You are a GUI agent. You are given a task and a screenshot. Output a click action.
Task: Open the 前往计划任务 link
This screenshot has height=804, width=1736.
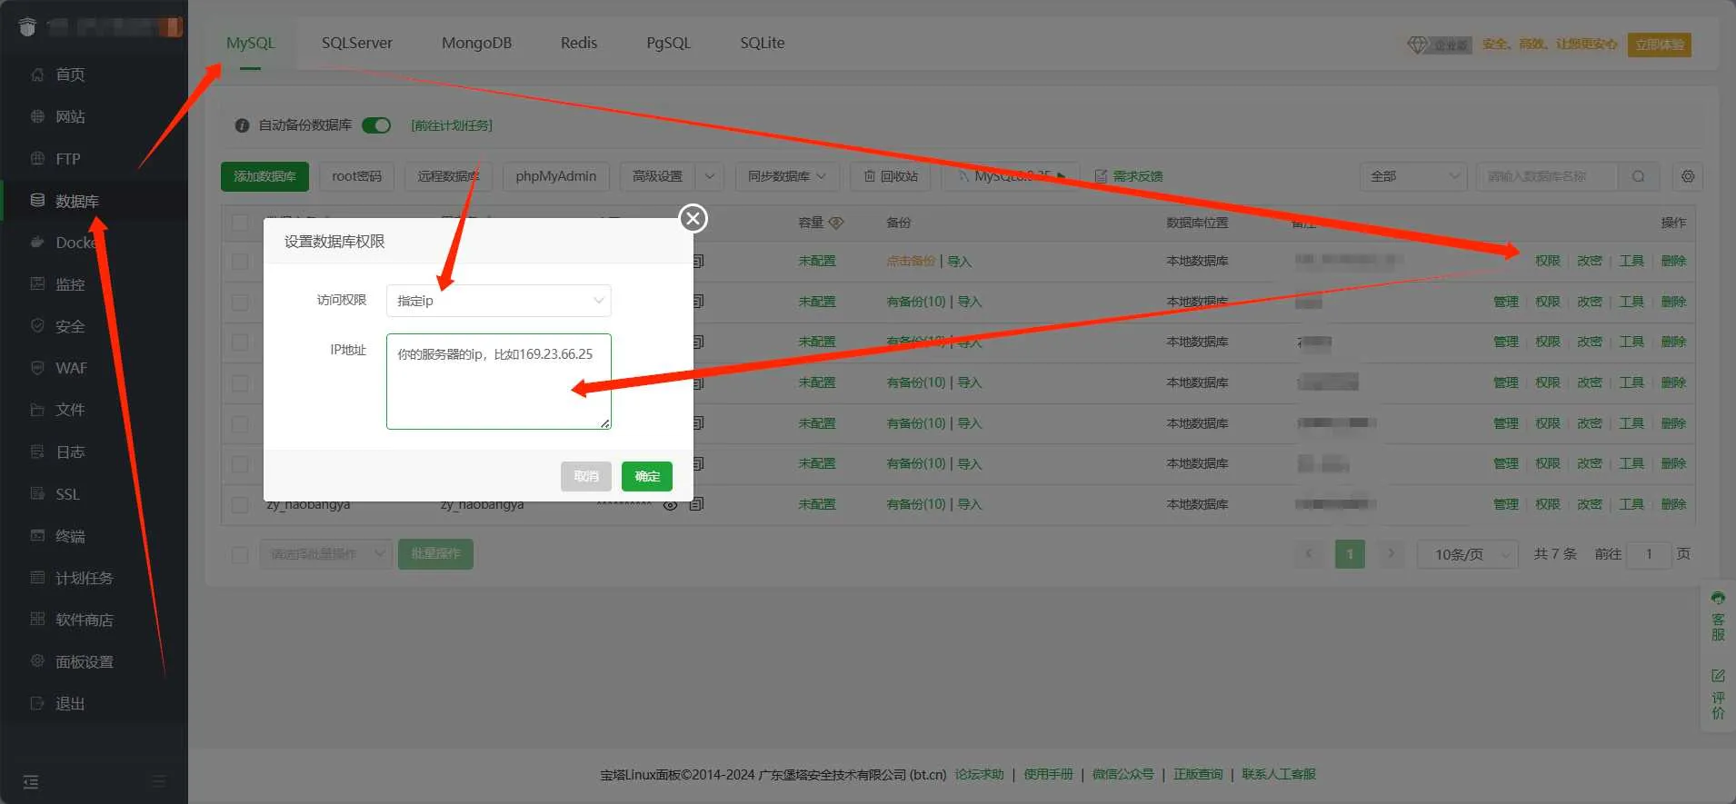(452, 125)
